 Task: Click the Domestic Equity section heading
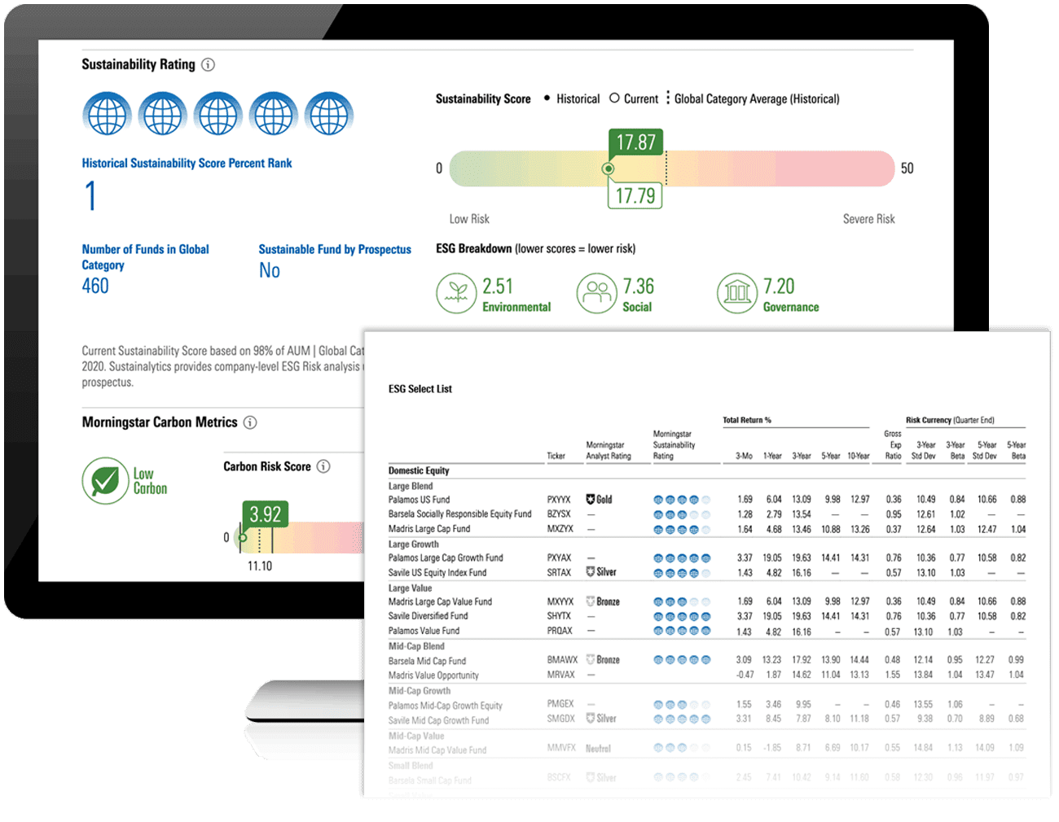tap(419, 470)
